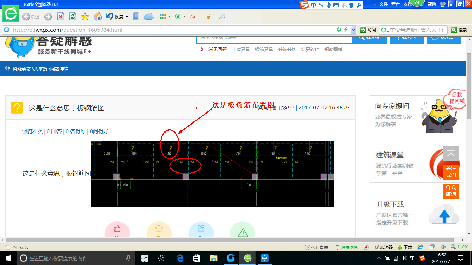Click the QQ咨询 orange button
Image resolution: width=472 pixels, height=265 pixels.
[451, 191]
